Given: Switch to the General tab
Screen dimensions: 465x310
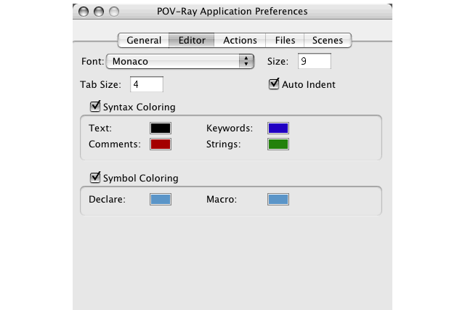Looking at the screenshot, I should pyautogui.click(x=144, y=41).
